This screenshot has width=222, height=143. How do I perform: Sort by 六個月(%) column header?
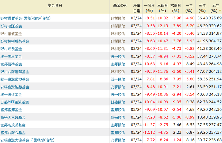point(176,8)
